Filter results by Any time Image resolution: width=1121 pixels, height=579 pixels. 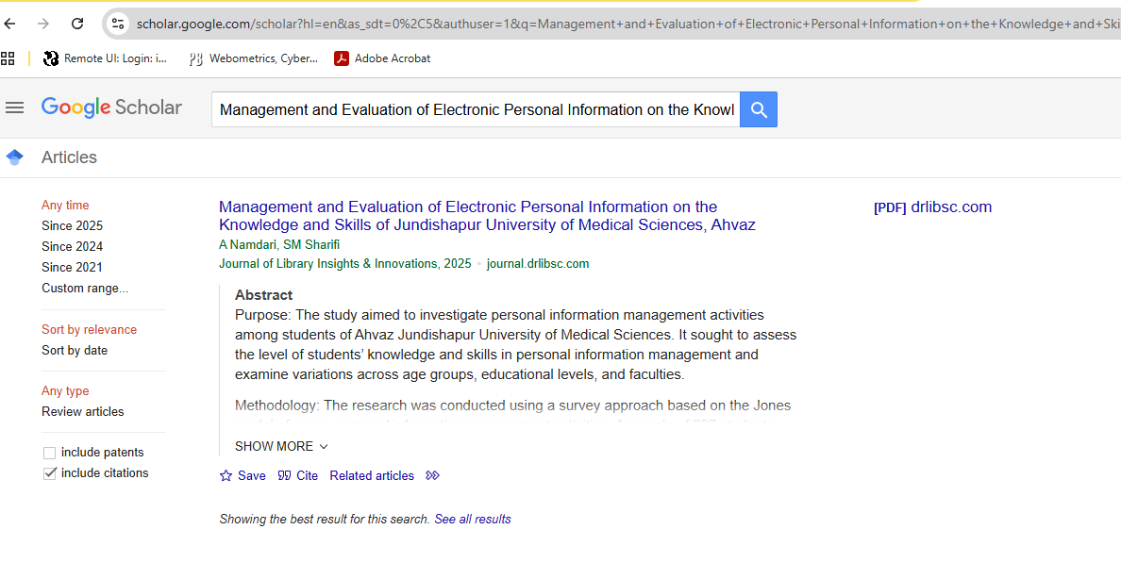[x=65, y=206]
